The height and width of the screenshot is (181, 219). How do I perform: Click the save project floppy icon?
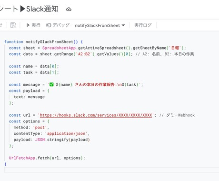click(13, 25)
